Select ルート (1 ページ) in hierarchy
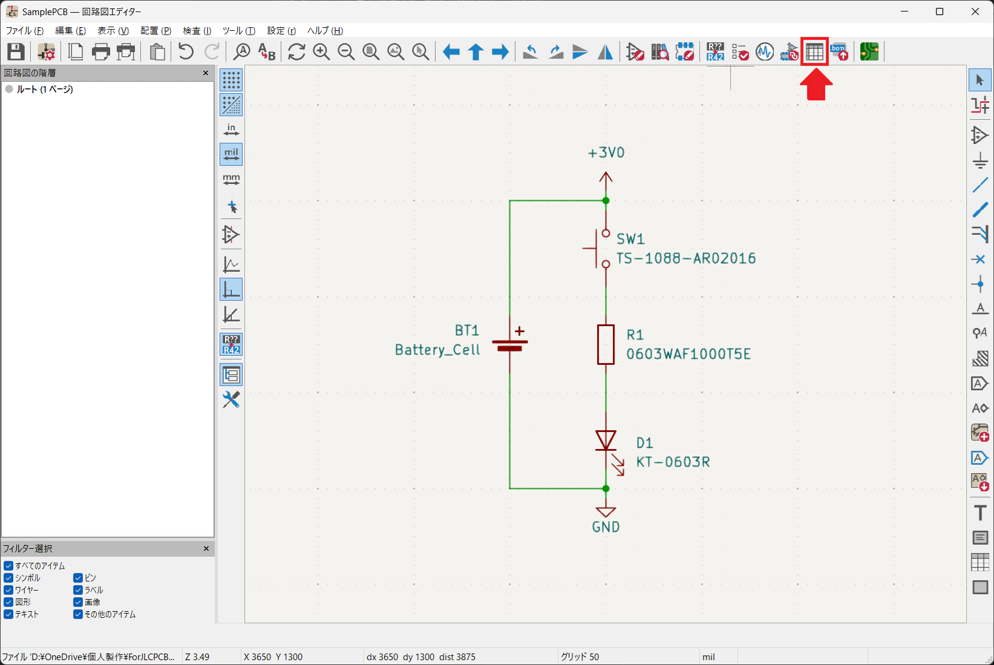The image size is (994, 665). 45,89
